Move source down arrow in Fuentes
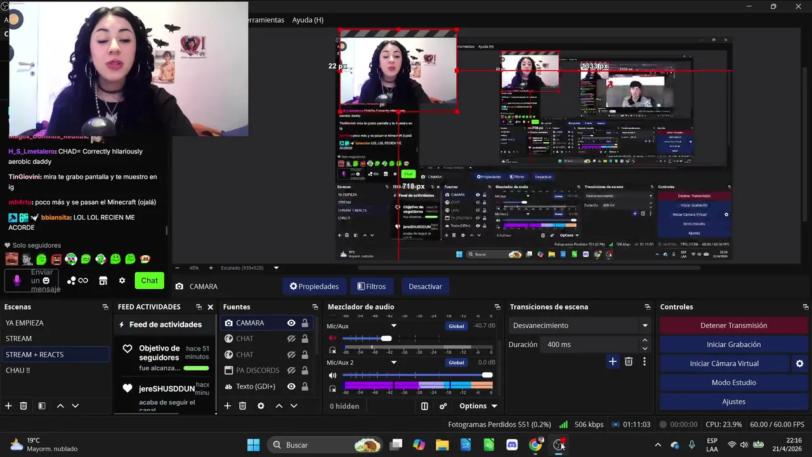Viewport: 812px width, 457px height. point(294,406)
